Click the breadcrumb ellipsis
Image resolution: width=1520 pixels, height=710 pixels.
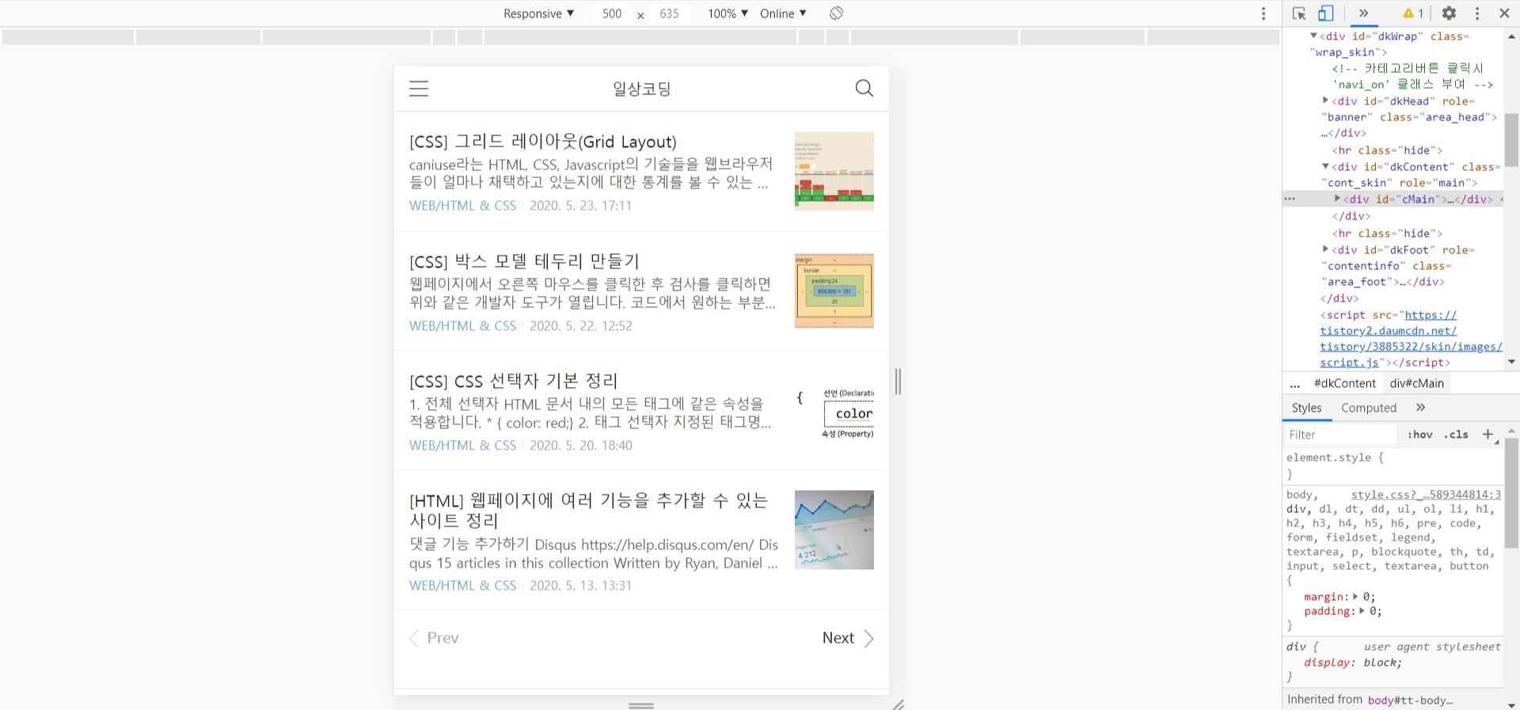tap(1295, 384)
